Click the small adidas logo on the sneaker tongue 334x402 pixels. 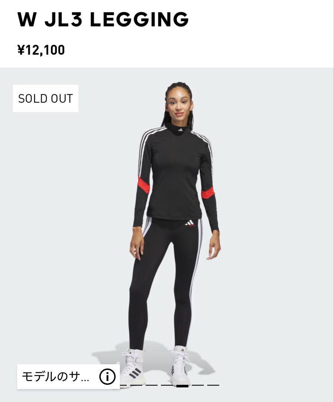click(182, 350)
